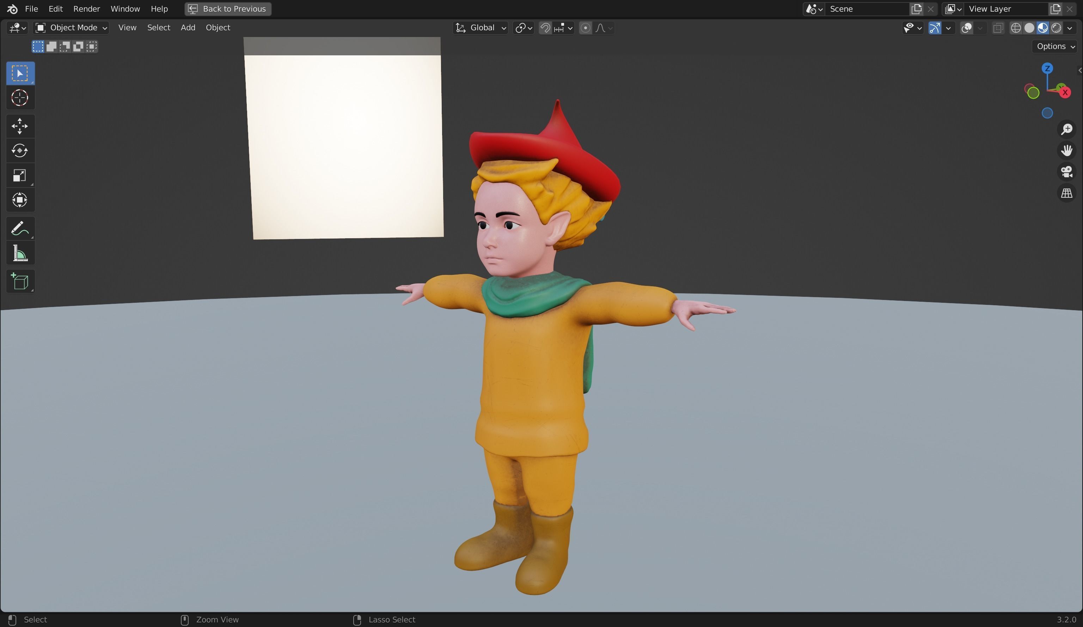The image size is (1083, 627).
Task: Open the Help menu
Action: (159, 8)
